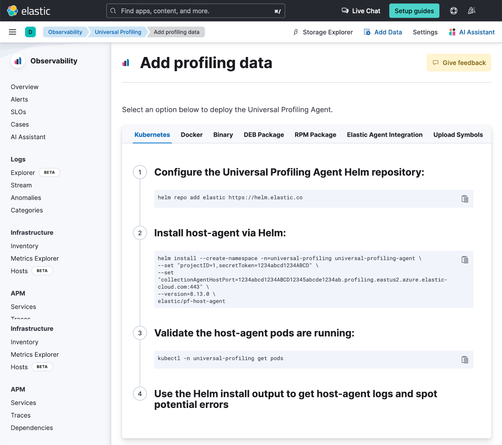This screenshot has width=502, height=445.
Task: Copy the kubectl get pods command
Action: click(x=465, y=360)
